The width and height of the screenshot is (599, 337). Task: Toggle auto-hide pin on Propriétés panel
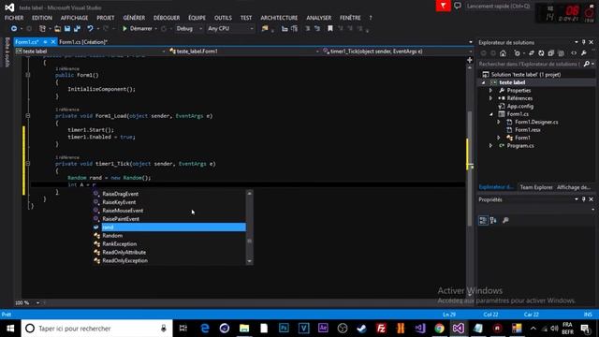(584, 199)
